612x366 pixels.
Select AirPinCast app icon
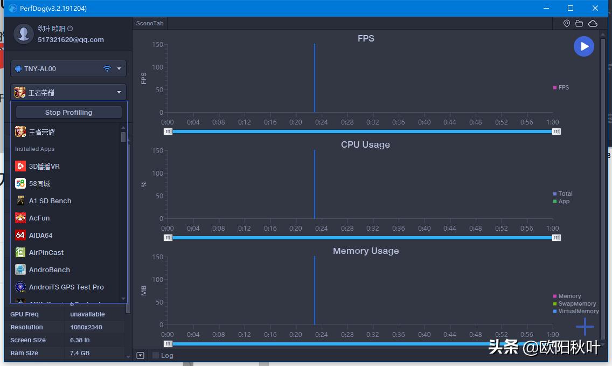20,252
